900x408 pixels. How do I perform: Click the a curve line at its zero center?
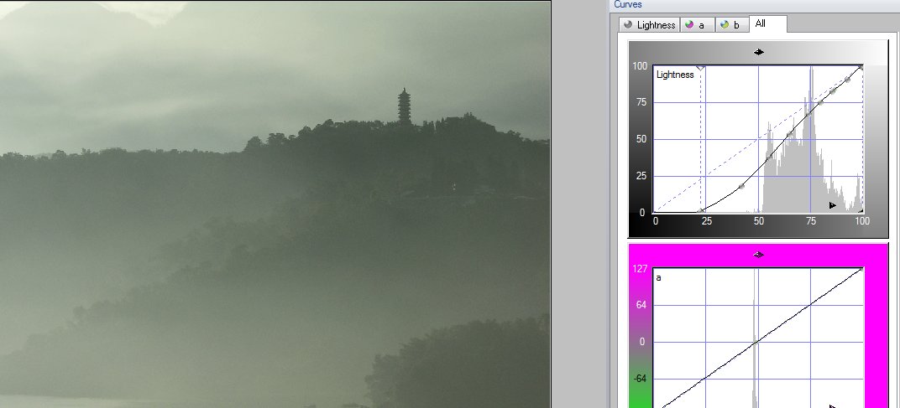pyautogui.click(x=757, y=342)
